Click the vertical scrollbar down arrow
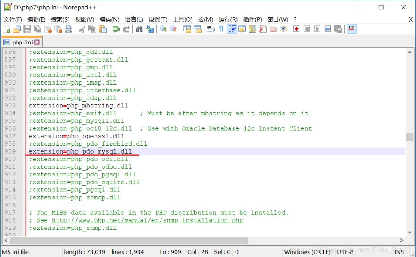Image resolution: width=416 pixels, height=257 pixels. point(410,232)
